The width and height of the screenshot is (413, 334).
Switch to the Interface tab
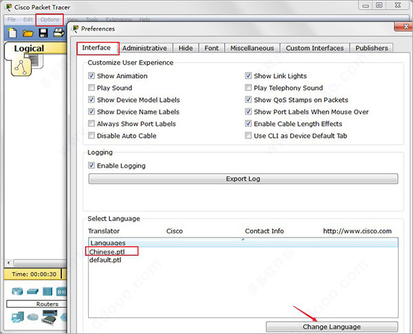(96, 48)
